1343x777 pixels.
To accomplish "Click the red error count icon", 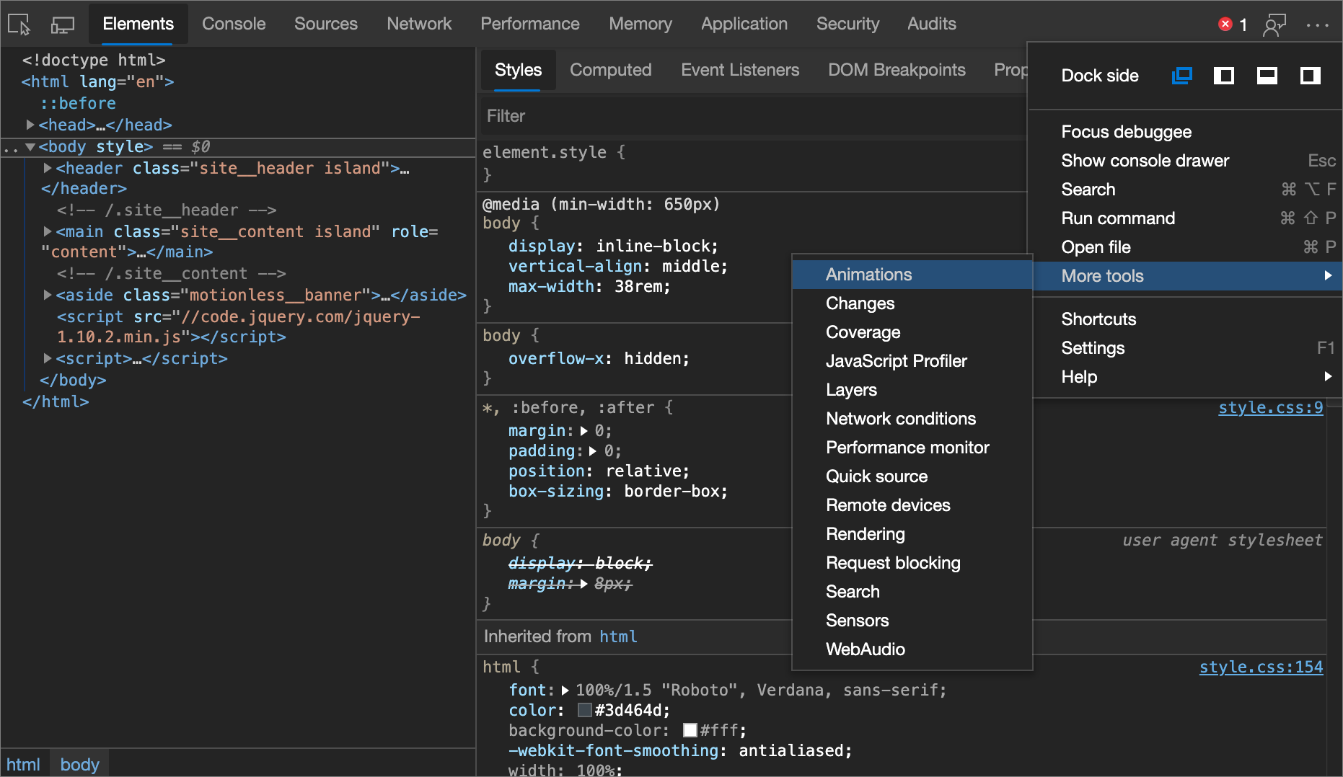I will (x=1225, y=25).
